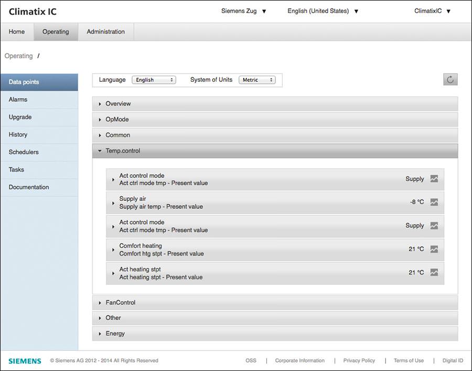
Task: Open History in the sidebar
Action: (39, 135)
